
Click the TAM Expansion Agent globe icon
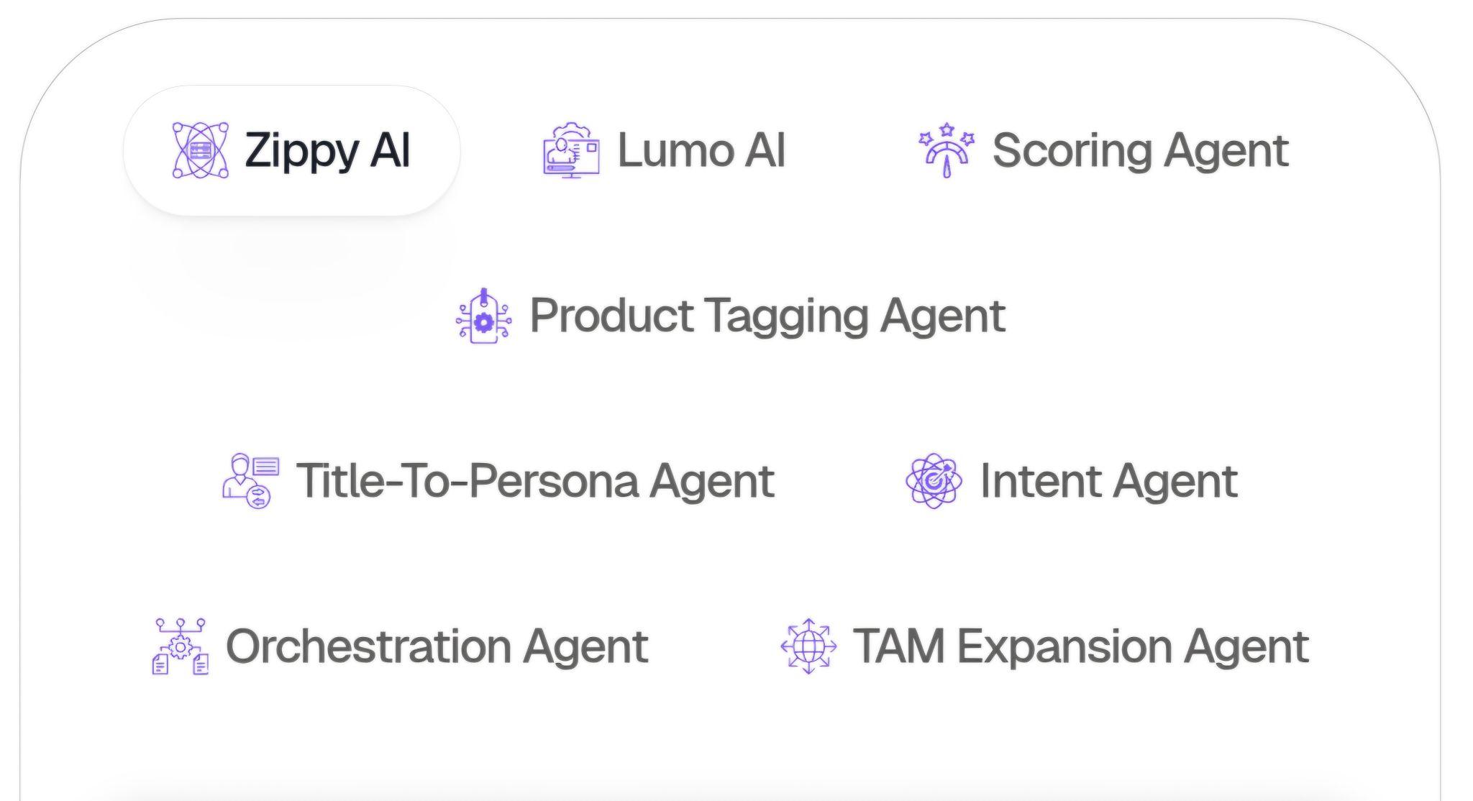click(808, 646)
